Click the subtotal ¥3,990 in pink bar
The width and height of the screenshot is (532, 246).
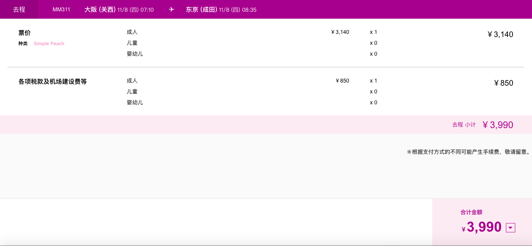pyautogui.click(x=498, y=125)
